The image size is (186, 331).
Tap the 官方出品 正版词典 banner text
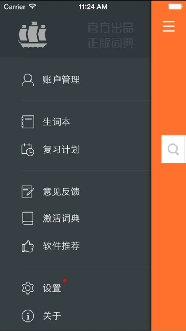[x=110, y=35]
